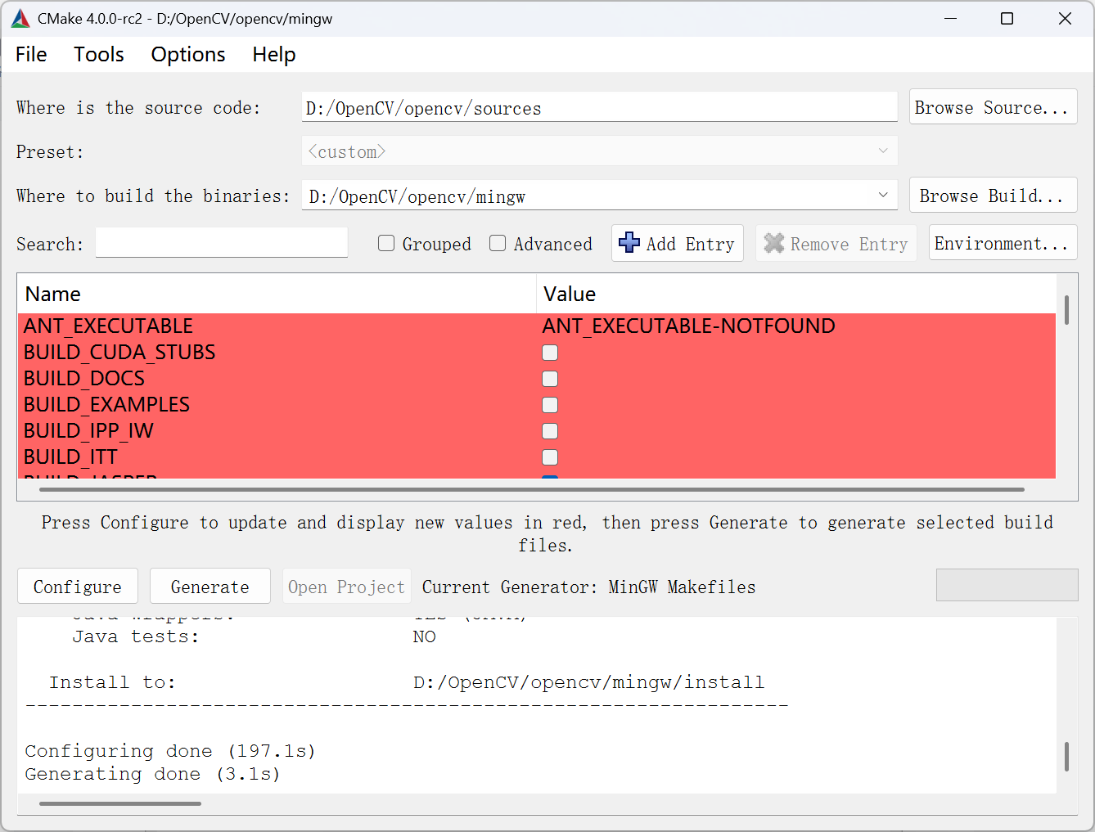The image size is (1095, 832).
Task: Click the Browse Source button
Action: 993,107
